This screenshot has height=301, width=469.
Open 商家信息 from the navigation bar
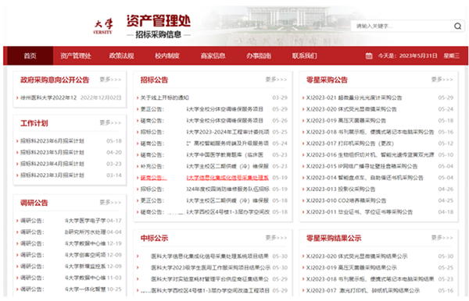pos(213,56)
